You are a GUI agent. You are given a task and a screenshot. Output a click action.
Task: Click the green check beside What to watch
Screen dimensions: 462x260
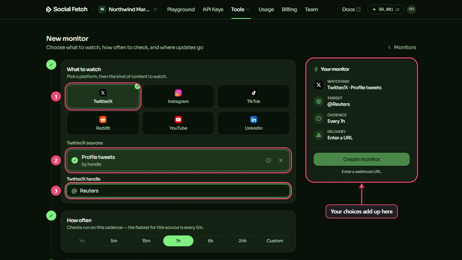(x=51, y=65)
